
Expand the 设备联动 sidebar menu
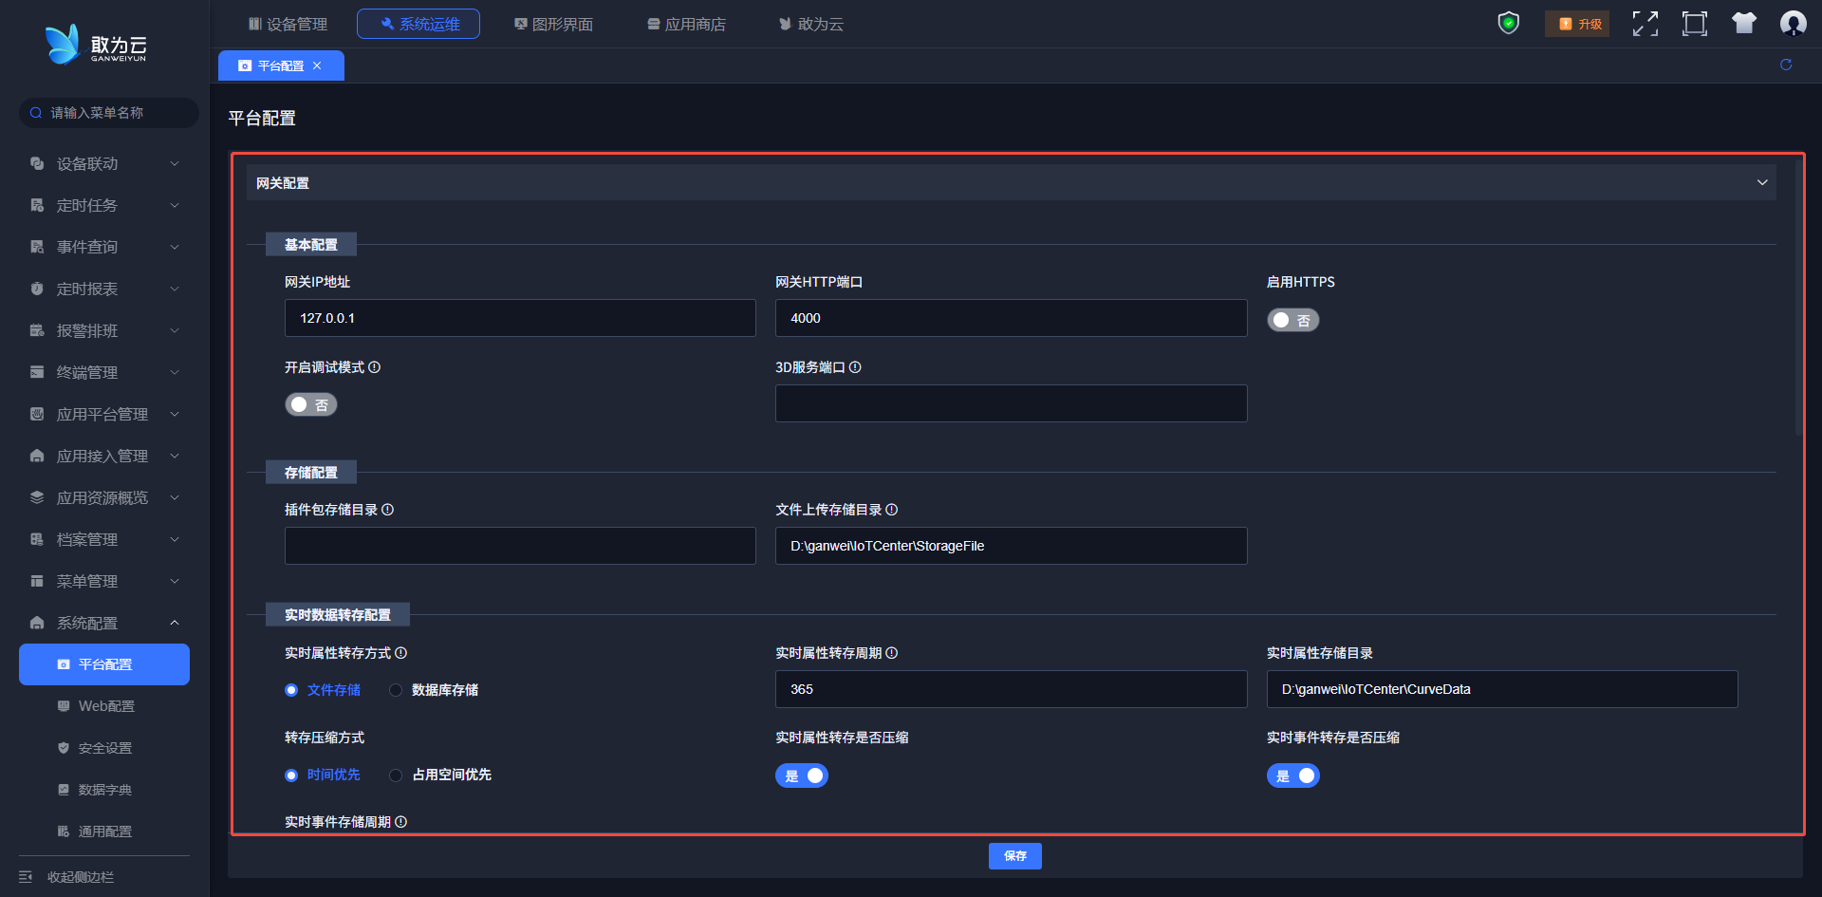(x=104, y=164)
